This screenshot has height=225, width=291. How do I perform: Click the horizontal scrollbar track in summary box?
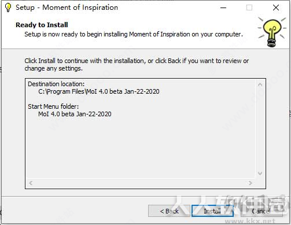coord(141,183)
